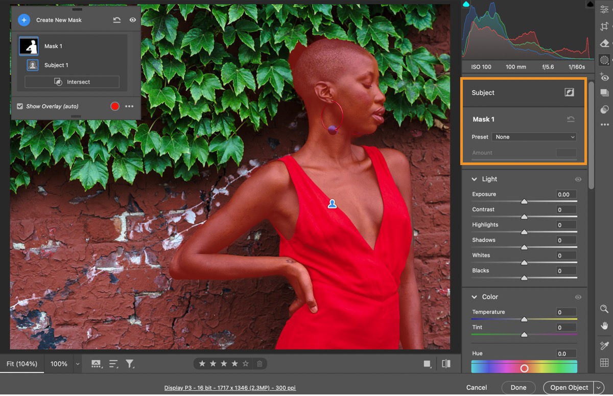
Task: Select the Masking tool
Action: point(604,59)
